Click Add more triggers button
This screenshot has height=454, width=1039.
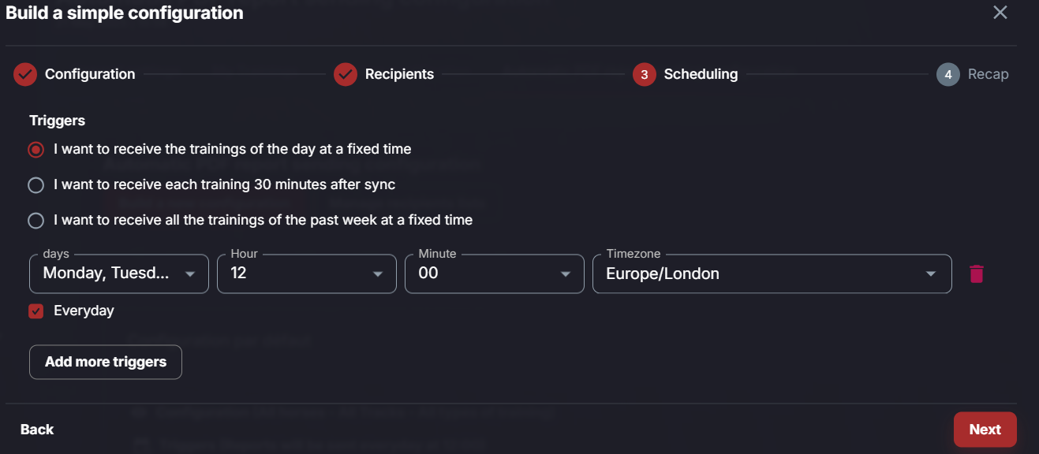(106, 363)
